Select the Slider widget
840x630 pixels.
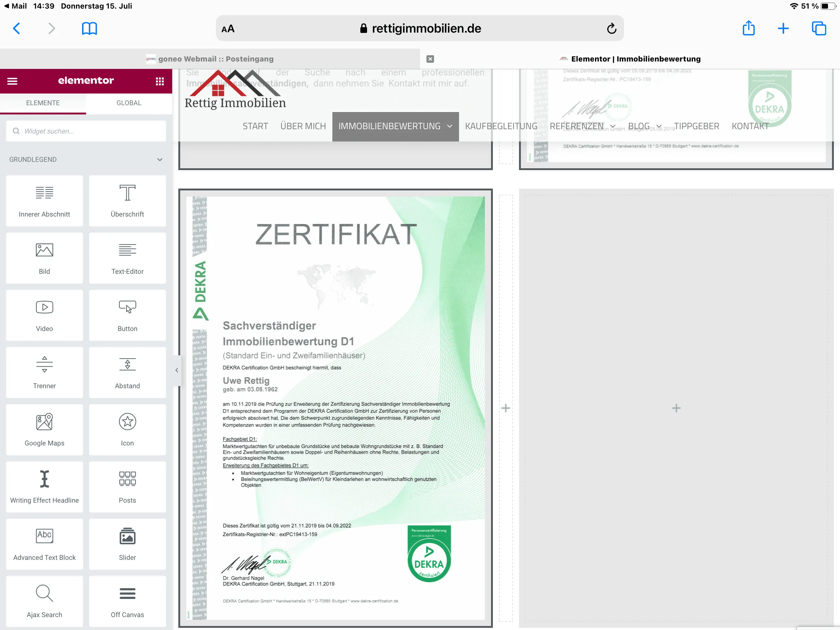[127, 544]
